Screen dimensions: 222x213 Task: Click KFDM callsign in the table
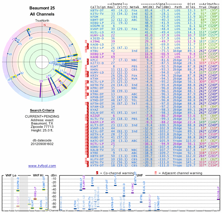tap(94, 17)
